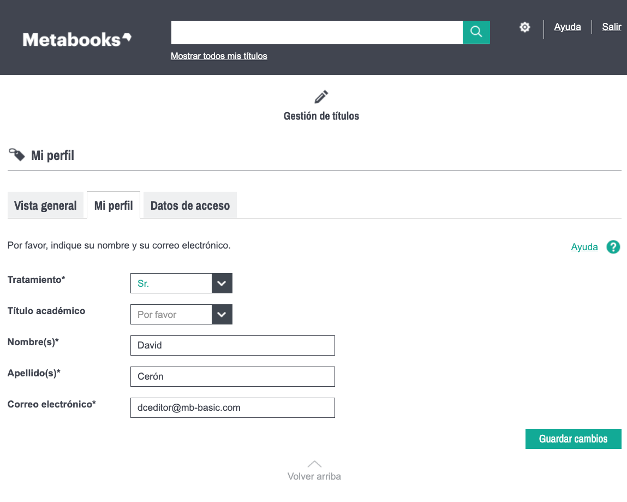Expand the Tratamiento dropdown arrow
This screenshot has height=502, width=627.
coord(222,284)
